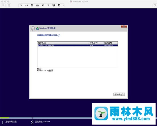157x126 pixels.
Task: Click the 下一步 button
Action: pos(119,95)
